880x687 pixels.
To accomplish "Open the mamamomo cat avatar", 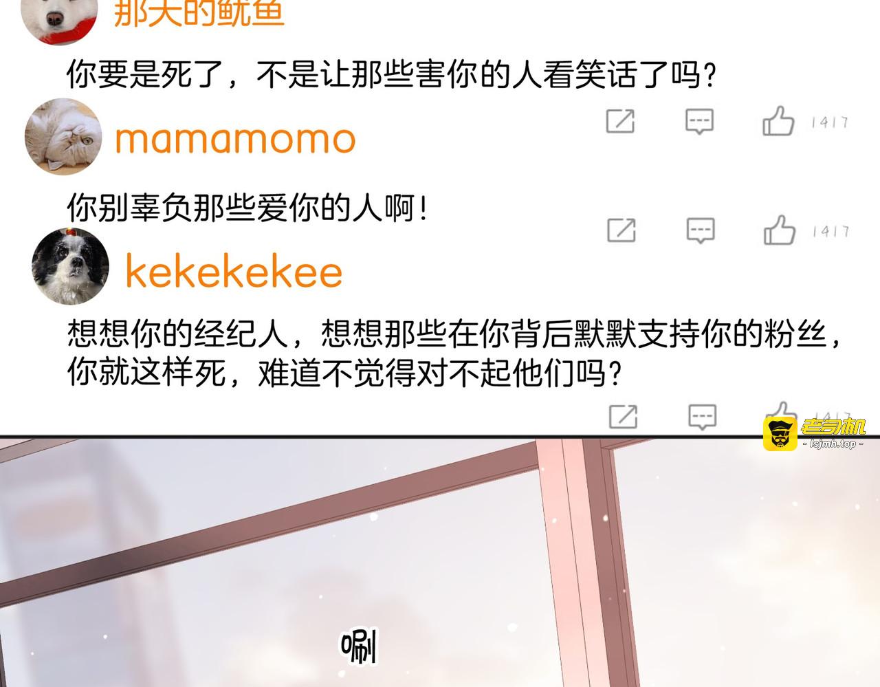I will click(63, 136).
